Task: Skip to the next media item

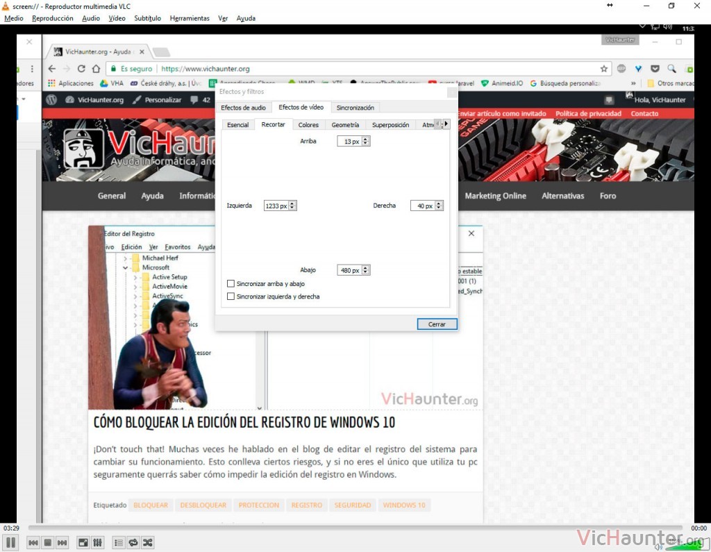Action: point(62,542)
